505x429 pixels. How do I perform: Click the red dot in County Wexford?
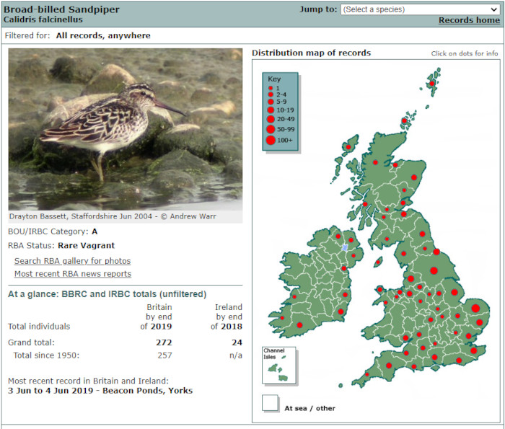point(341,311)
